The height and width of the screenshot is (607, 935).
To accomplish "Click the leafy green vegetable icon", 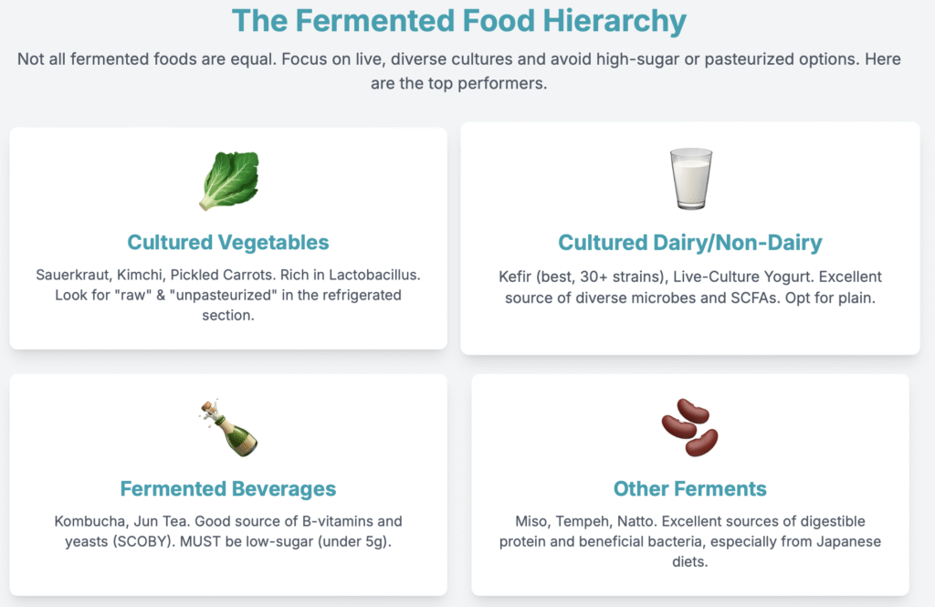I will pyautogui.click(x=228, y=181).
